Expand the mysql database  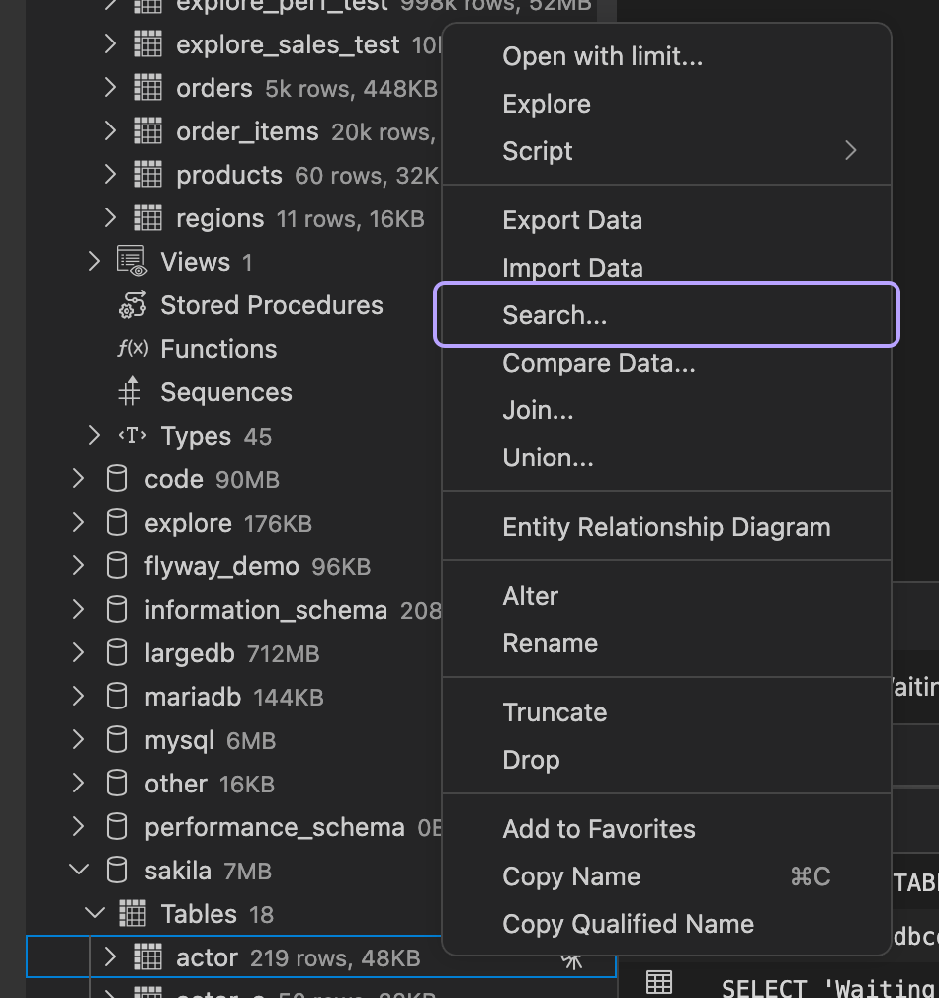coord(78,739)
